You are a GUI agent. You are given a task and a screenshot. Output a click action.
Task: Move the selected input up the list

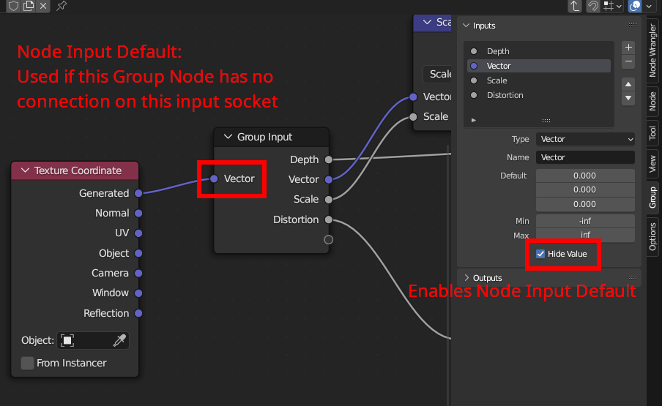point(628,84)
